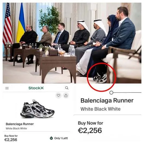The width and height of the screenshot is (144, 144).
Task: Click the large Buy Now for label
Action: 91,123
